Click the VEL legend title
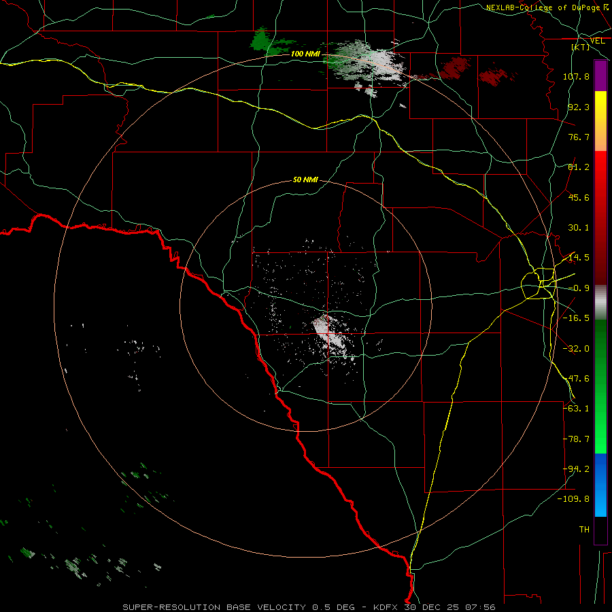 tap(597, 41)
